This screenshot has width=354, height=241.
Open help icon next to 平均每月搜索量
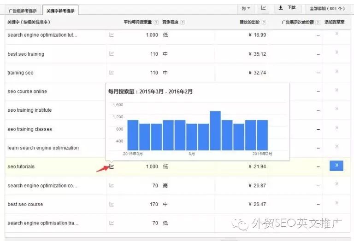point(156,22)
